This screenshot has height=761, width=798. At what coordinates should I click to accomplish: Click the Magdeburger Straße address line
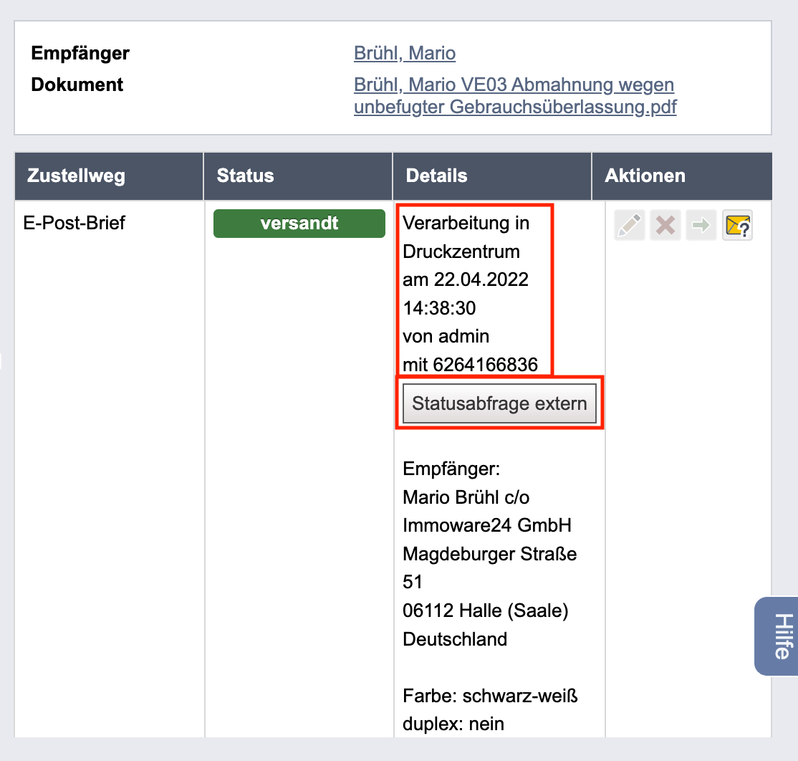(489, 554)
